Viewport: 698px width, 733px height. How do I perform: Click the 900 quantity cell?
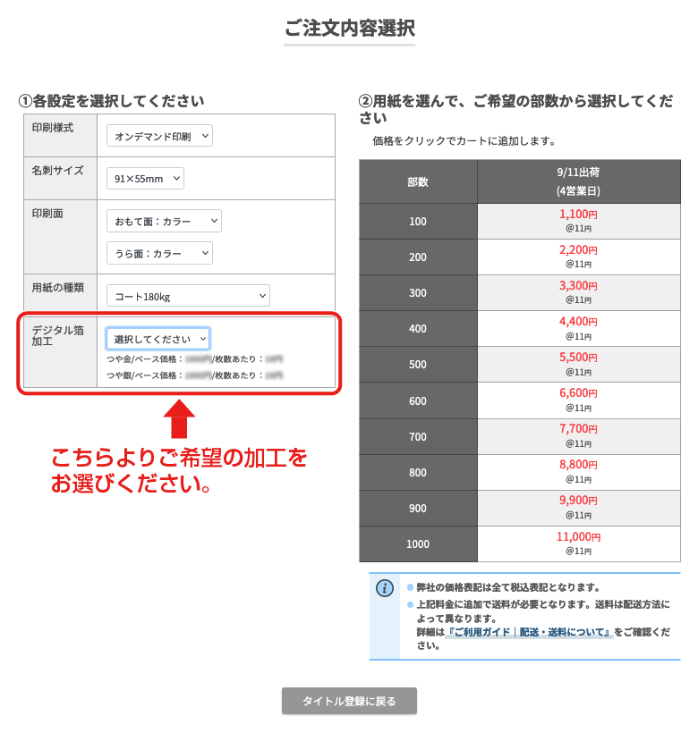(418, 509)
